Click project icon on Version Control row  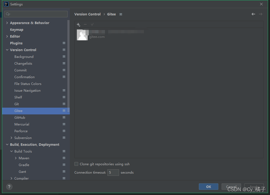64,50
